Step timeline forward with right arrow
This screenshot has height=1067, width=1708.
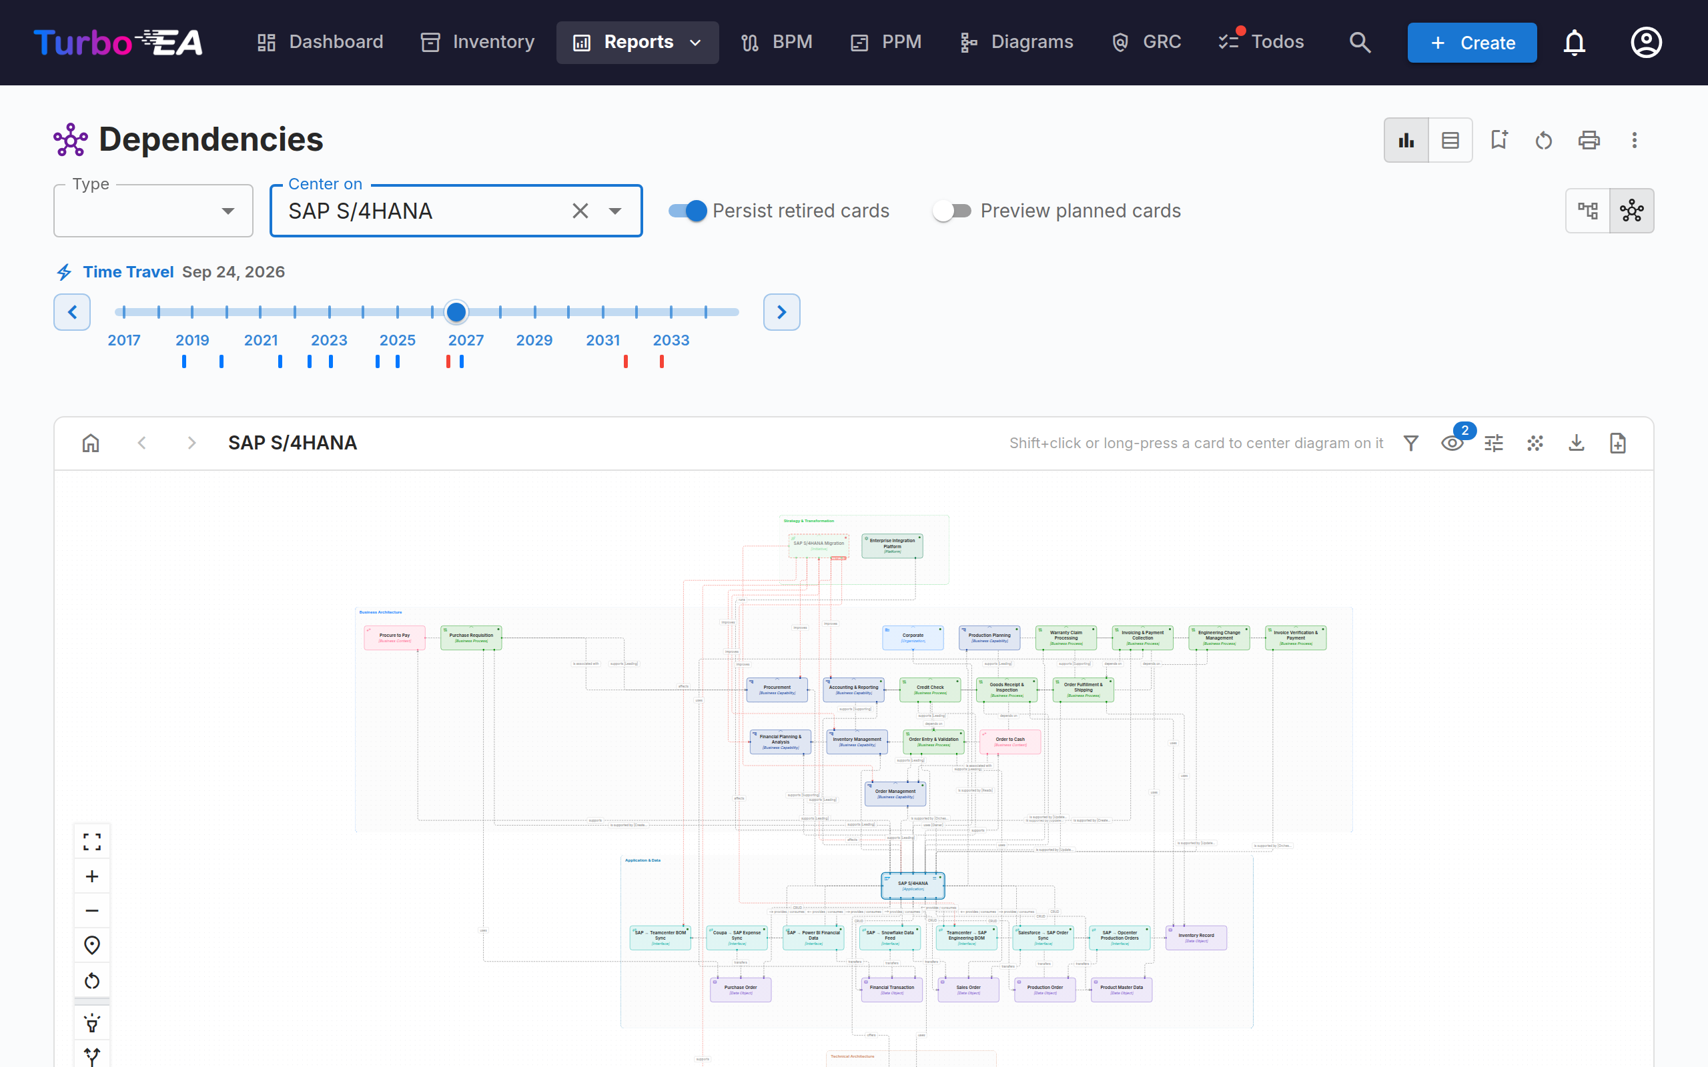point(781,312)
